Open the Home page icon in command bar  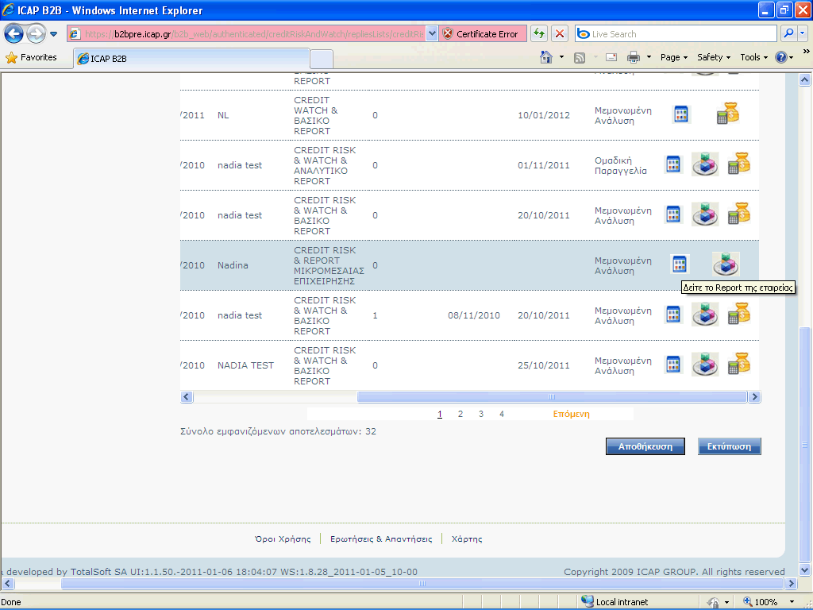click(546, 57)
